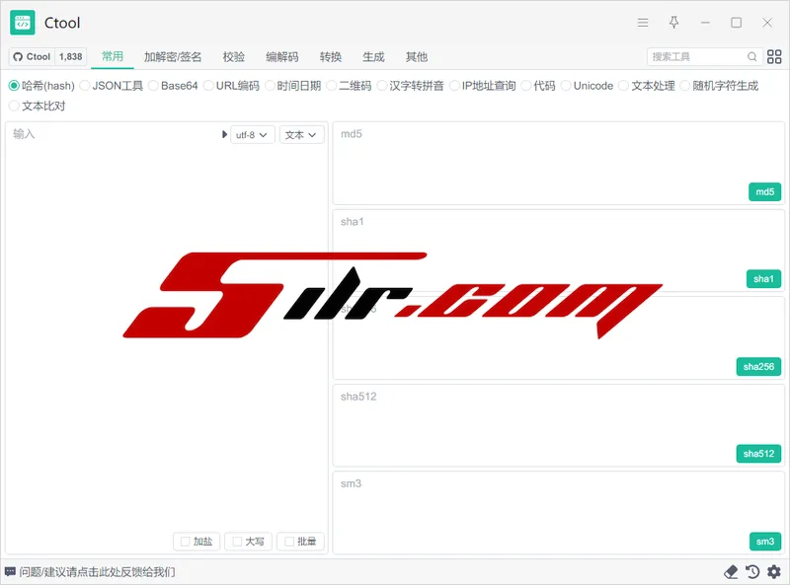This screenshot has width=790, height=585.
Task: Select the JSON工具 radio option
Action: (x=112, y=86)
